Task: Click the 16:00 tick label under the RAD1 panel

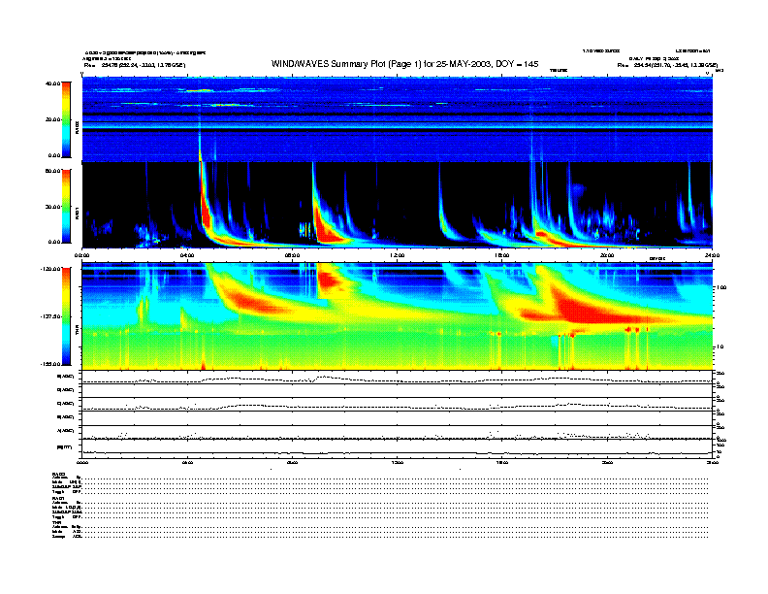Action: 502,255
